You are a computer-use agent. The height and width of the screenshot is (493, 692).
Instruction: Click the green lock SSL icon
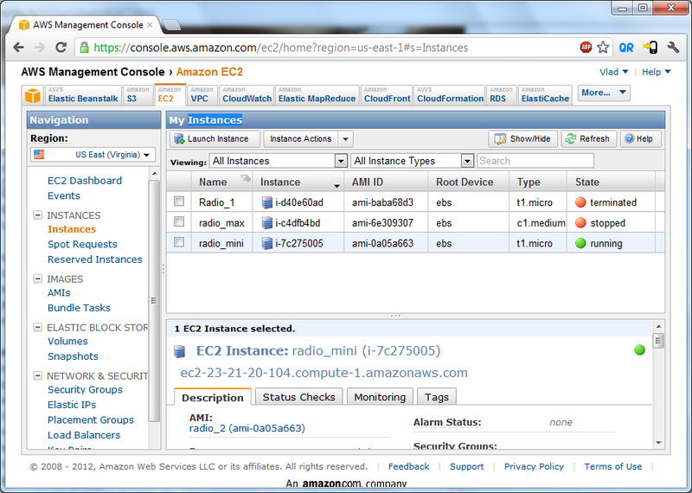[x=84, y=48]
